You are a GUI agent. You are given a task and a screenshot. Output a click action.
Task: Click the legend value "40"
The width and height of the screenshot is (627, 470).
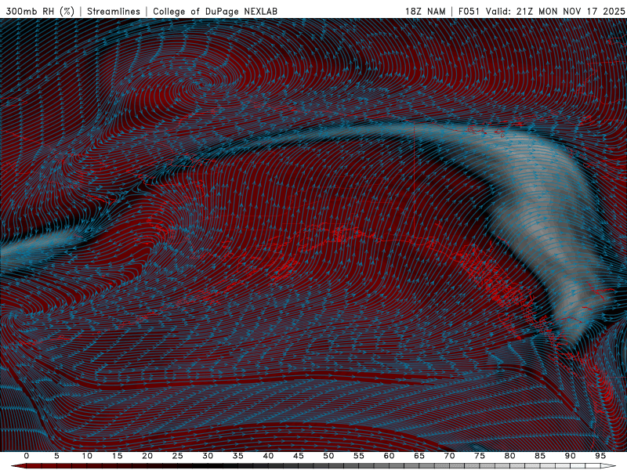[268, 456]
